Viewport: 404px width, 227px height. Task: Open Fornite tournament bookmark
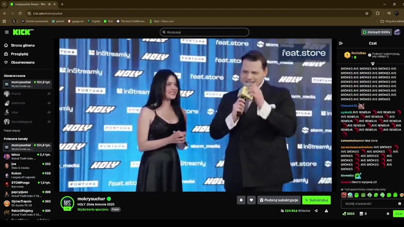coord(35,21)
